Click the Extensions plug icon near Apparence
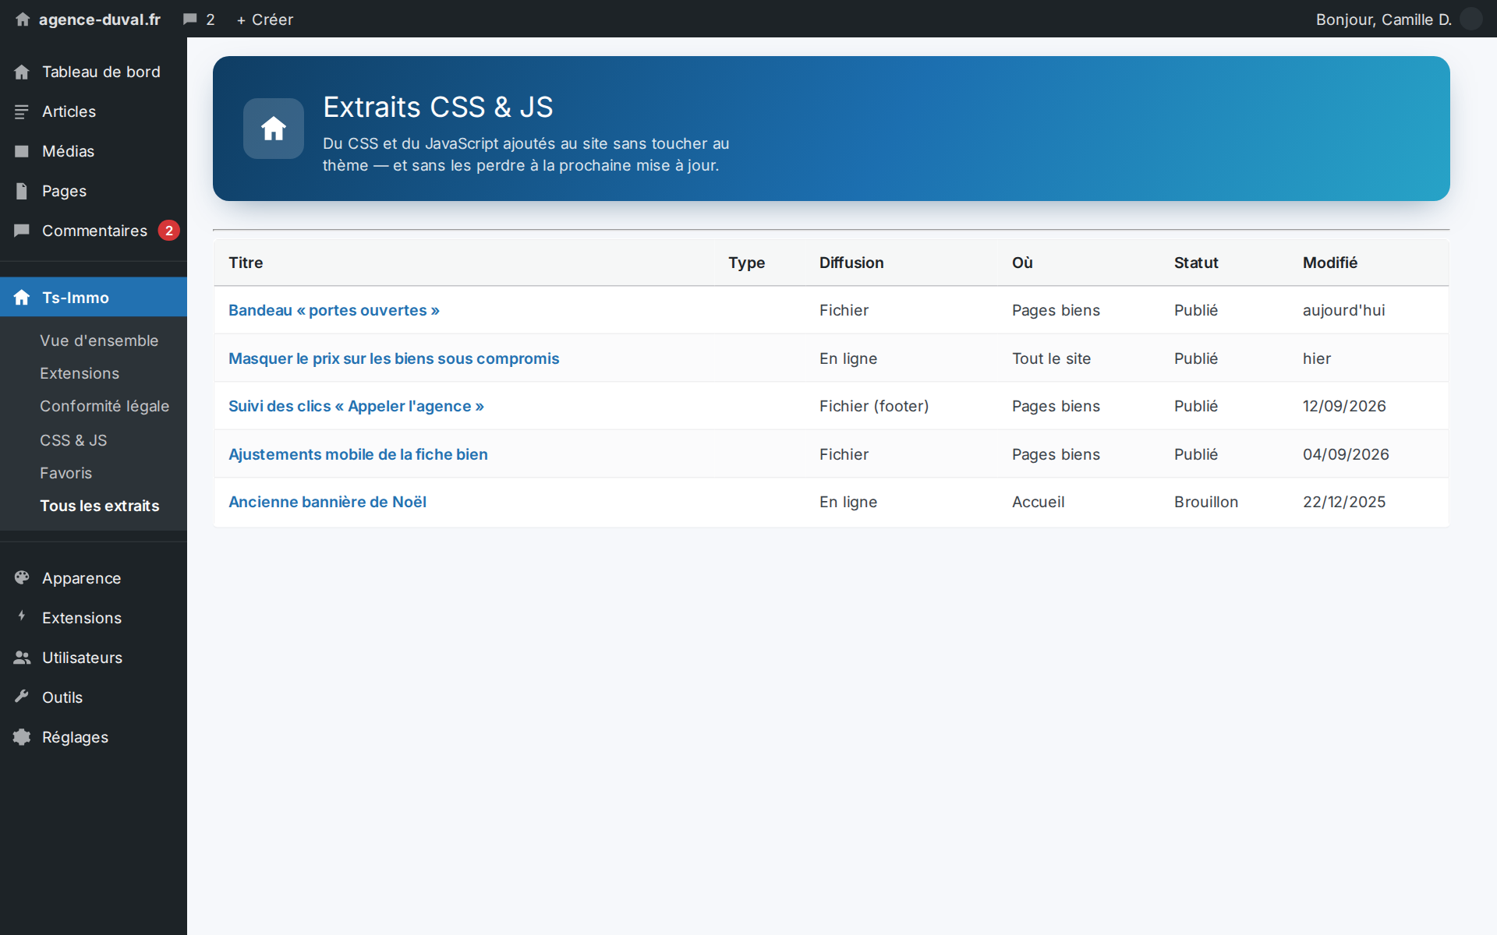Image resolution: width=1497 pixels, height=935 pixels. (x=22, y=617)
